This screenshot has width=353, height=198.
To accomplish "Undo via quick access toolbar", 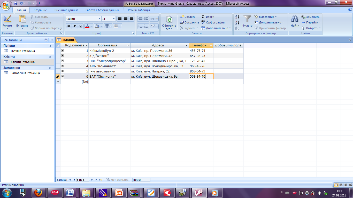I will point(21,3).
